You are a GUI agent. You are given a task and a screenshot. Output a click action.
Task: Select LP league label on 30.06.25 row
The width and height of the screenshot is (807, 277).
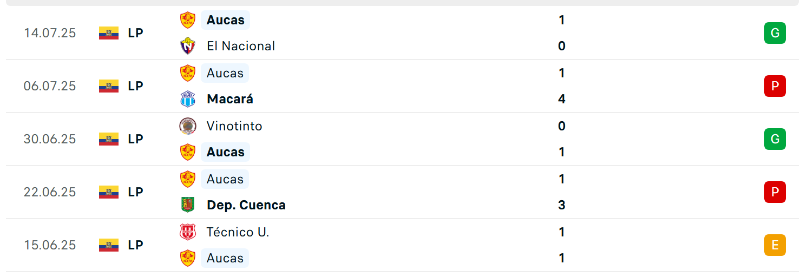point(136,139)
